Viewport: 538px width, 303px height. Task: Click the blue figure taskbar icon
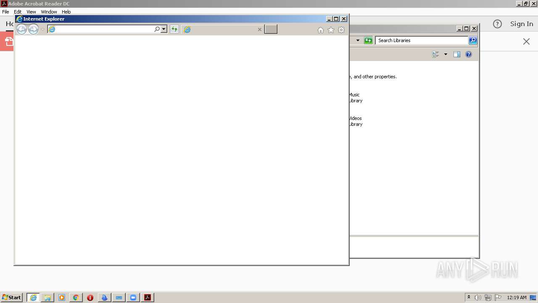(105, 298)
